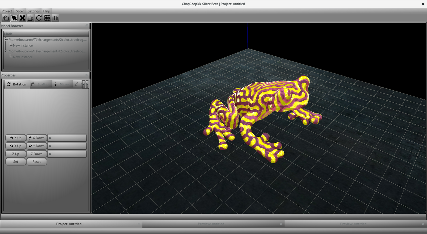Open the list layout toolbar icon
The image size is (427, 234).
tap(47, 18)
